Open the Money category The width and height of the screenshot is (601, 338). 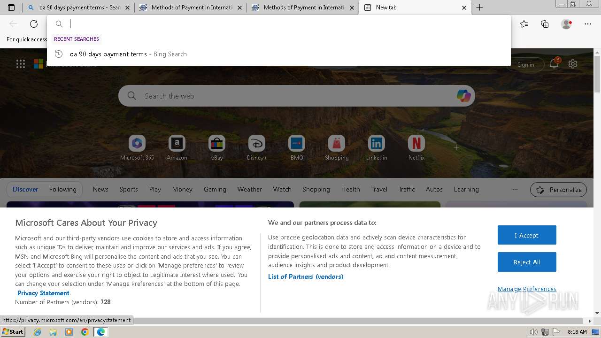(x=182, y=189)
